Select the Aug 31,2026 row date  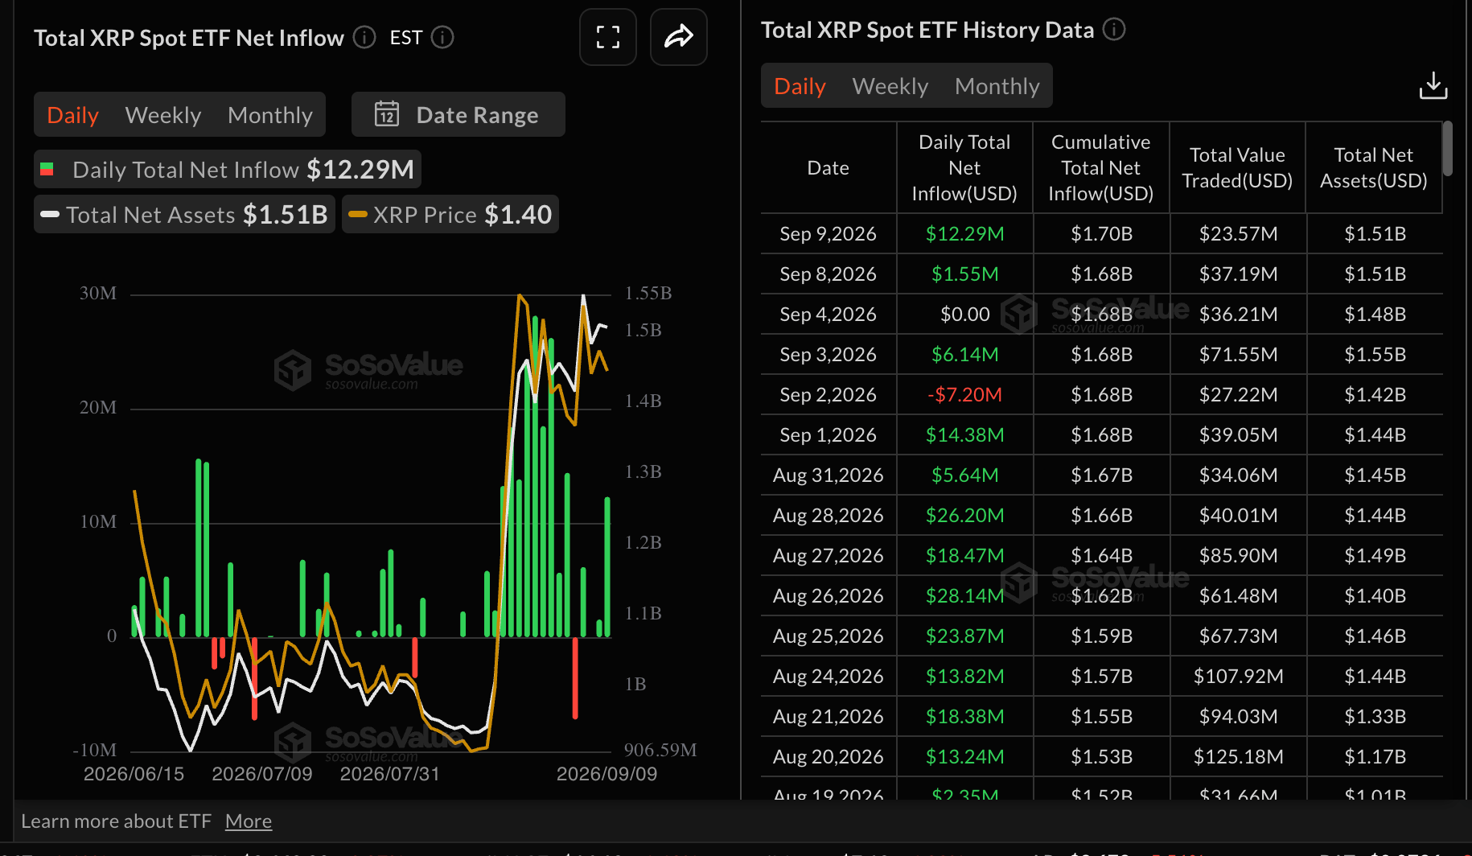[x=828, y=475]
